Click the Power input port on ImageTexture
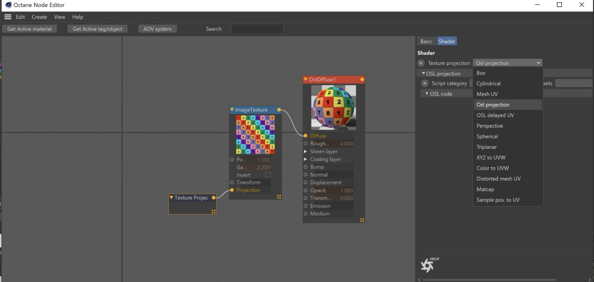 click(232, 160)
